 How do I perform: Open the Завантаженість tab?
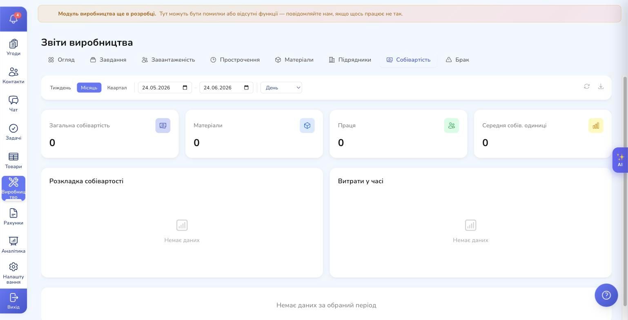(x=168, y=60)
